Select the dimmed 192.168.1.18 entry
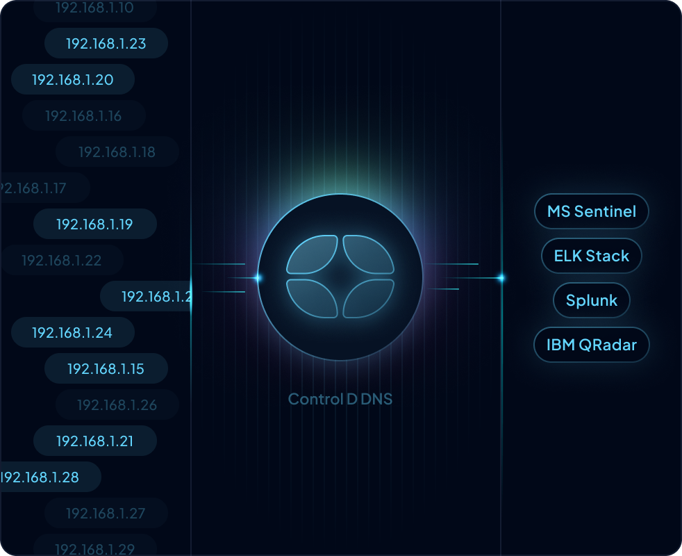This screenshot has height=556, width=682. tap(117, 152)
